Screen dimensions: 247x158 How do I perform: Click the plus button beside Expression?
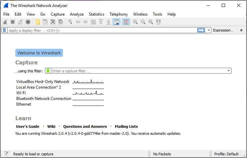[x=241, y=30]
